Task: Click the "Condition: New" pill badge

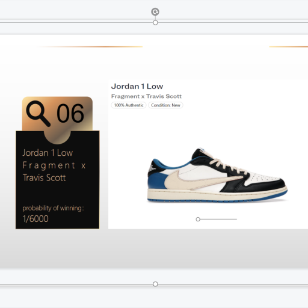Action: [x=165, y=105]
